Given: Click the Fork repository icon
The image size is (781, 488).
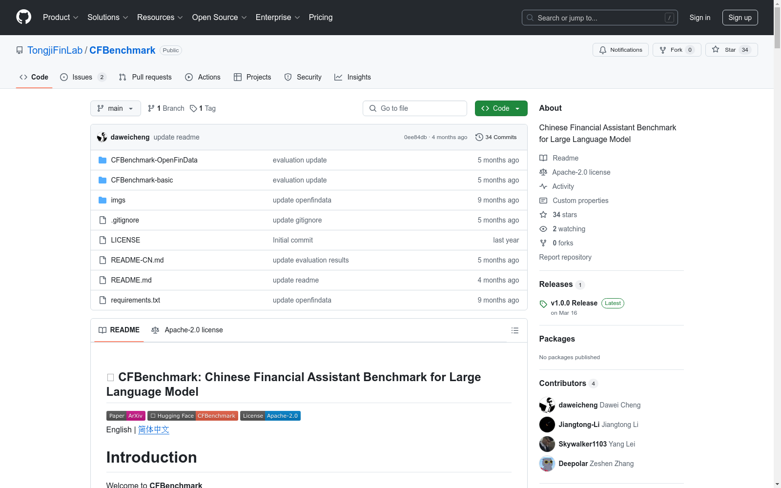Looking at the screenshot, I should (x=663, y=50).
